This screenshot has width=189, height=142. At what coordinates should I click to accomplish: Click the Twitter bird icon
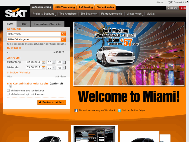click(x=120, y=110)
